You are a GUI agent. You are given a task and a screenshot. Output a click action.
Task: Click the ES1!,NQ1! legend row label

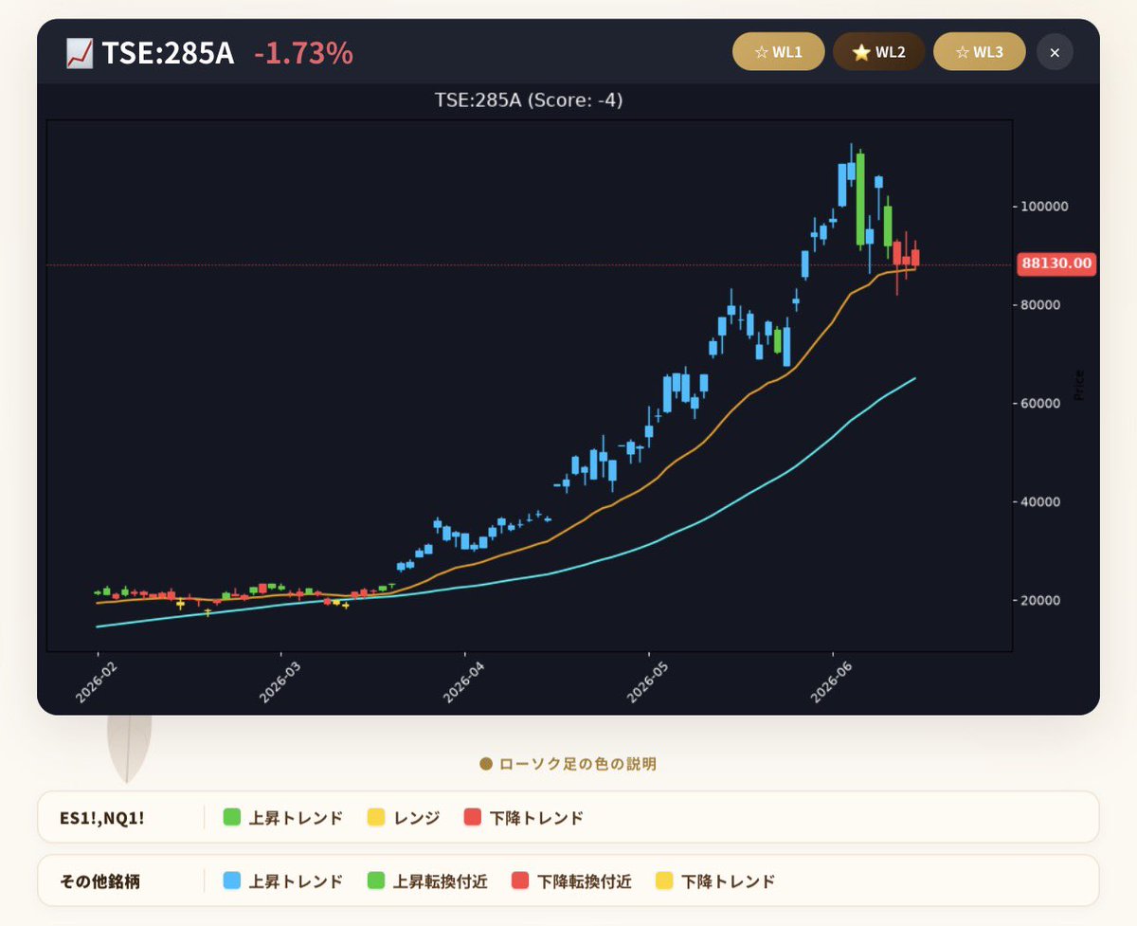pos(102,817)
